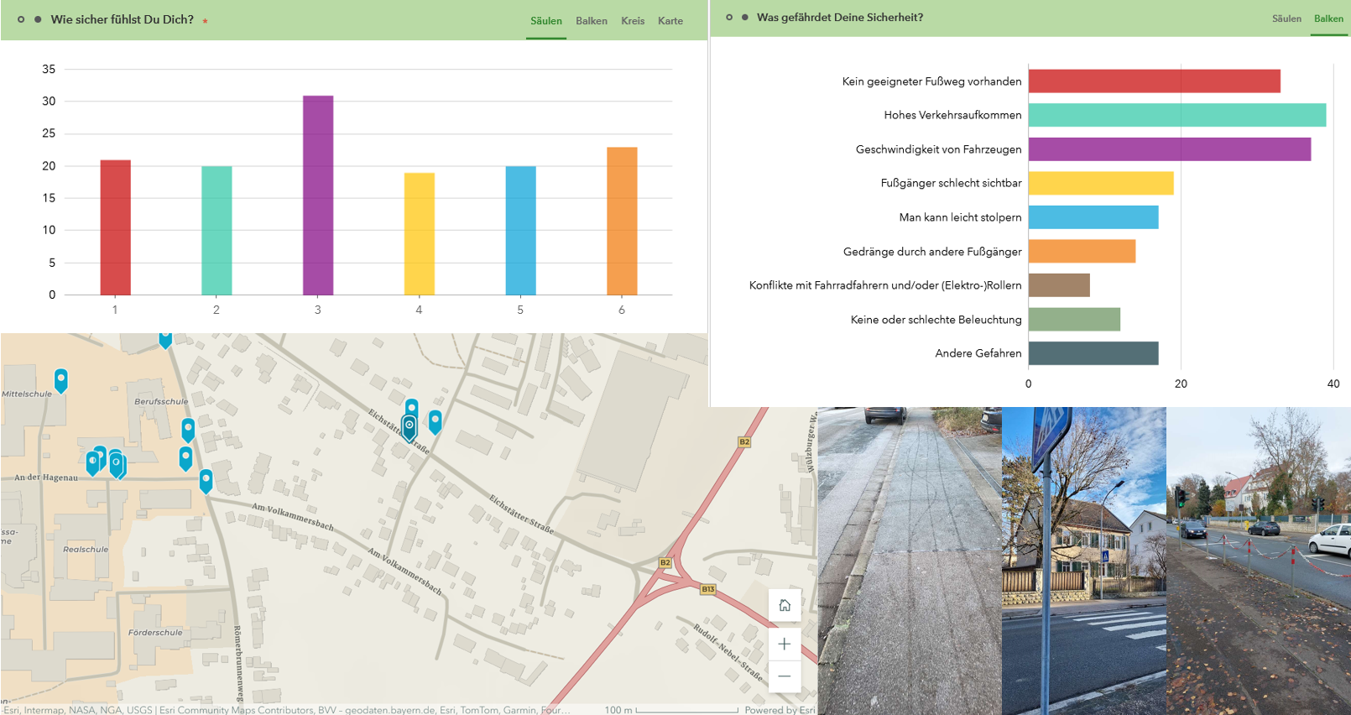Viewport: 1351px width, 715px height.
Task: Select the map pin next to Mittelschule label
Action: [x=61, y=380]
